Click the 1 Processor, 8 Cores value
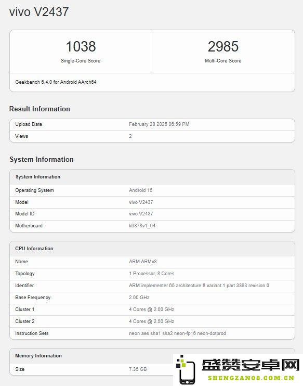Viewport: 303px width, 386px height. pos(152,274)
